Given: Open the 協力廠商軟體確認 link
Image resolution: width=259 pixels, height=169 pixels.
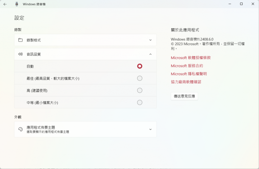Looking at the screenshot, I should [186, 82].
